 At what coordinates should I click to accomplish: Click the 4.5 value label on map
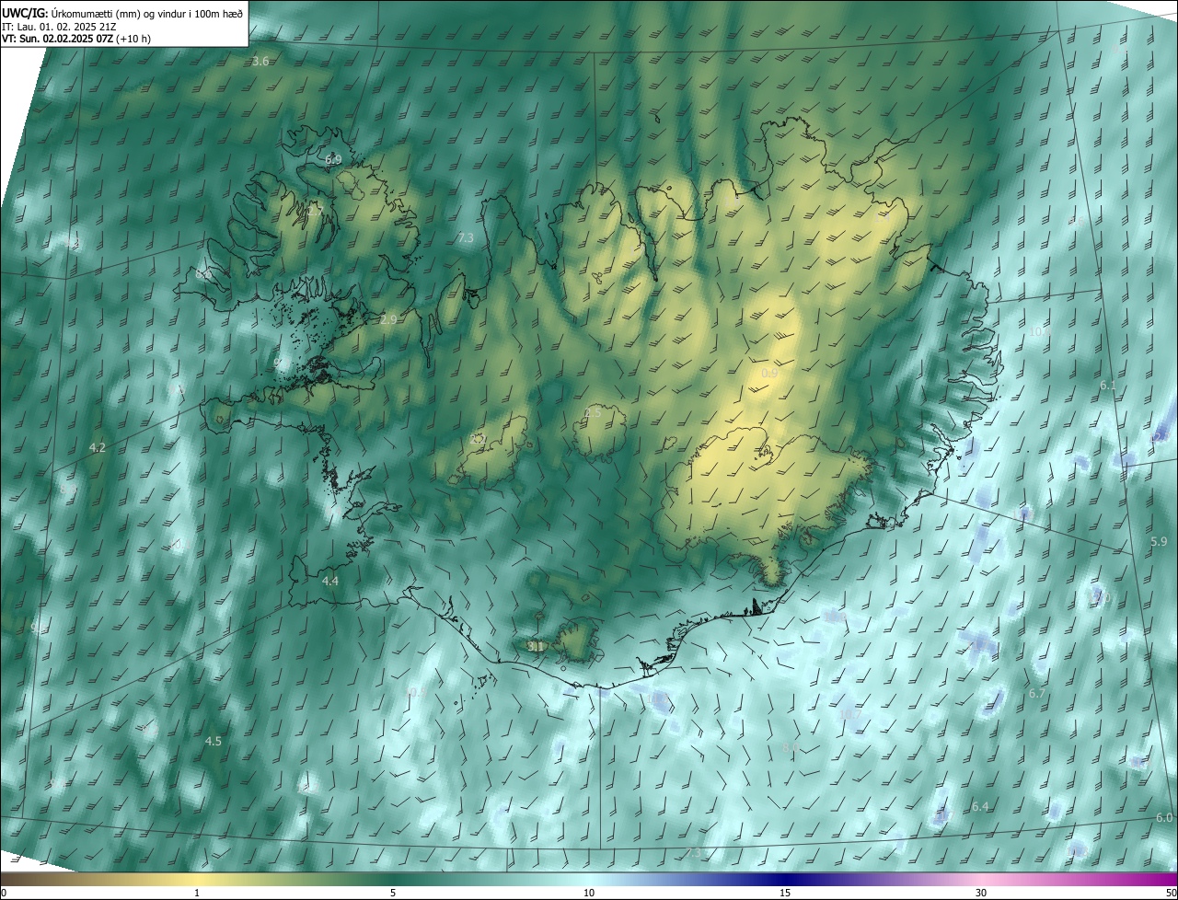214,742
